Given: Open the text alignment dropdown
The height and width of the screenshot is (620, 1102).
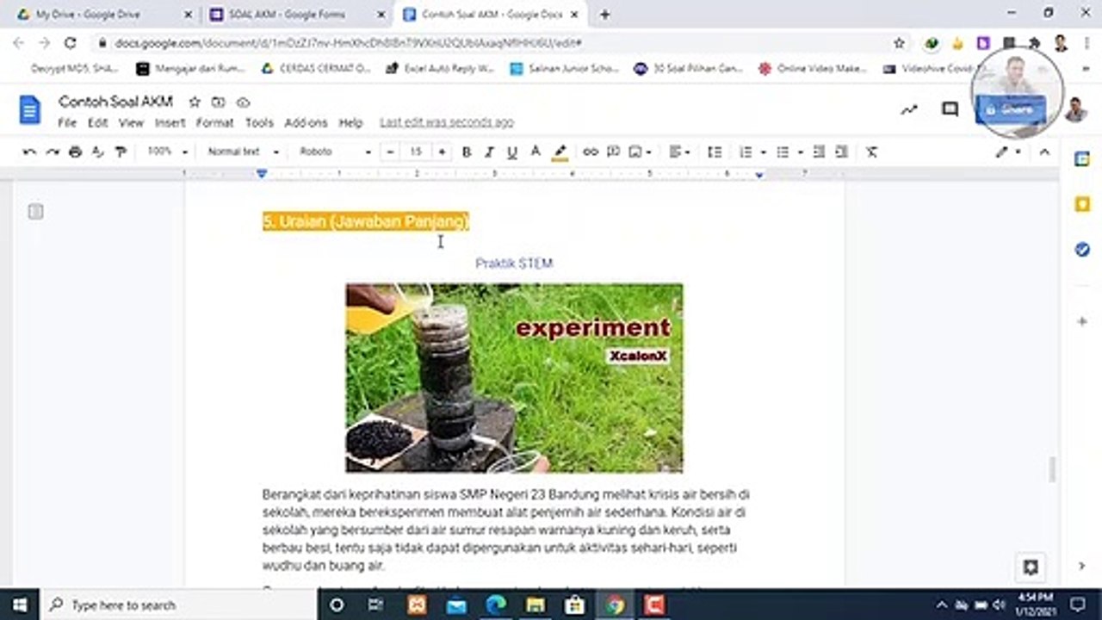Looking at the screenshot, I should (679, 152).
